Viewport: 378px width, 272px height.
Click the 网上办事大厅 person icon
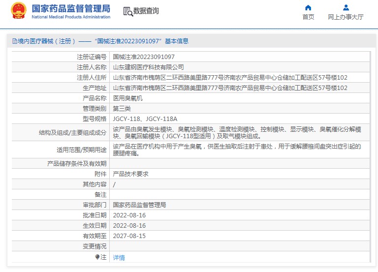point(346,8)
